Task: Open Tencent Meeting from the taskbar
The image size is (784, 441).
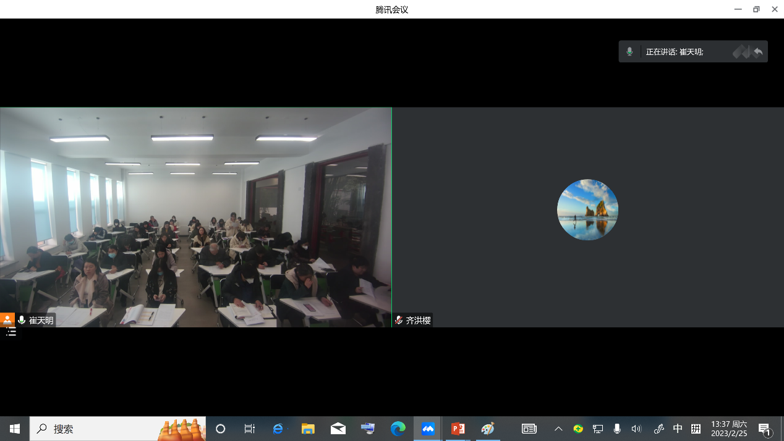Action: 428,429
